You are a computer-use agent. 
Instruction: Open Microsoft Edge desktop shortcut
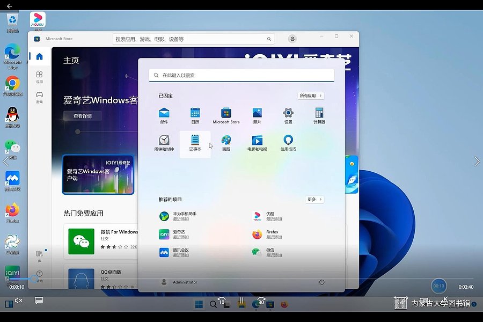pyautogui.click(x=13, y=57)
